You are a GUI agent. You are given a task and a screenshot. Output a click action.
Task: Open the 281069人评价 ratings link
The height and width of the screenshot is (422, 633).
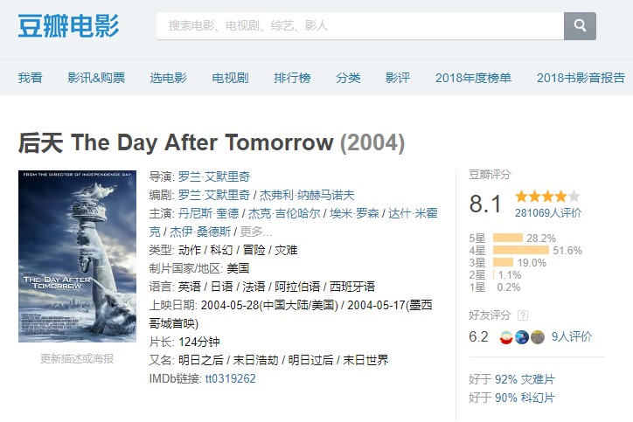click(548, 212)
